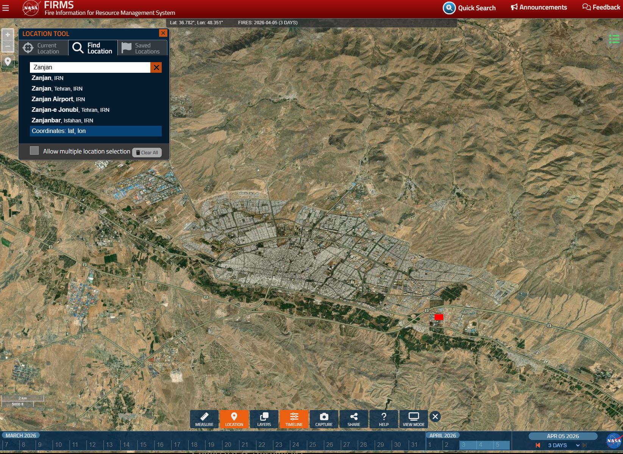This screenshot has width=623, height=454.
Task: Click the MARCH 2026 month label
Action: tap(21, 435)
